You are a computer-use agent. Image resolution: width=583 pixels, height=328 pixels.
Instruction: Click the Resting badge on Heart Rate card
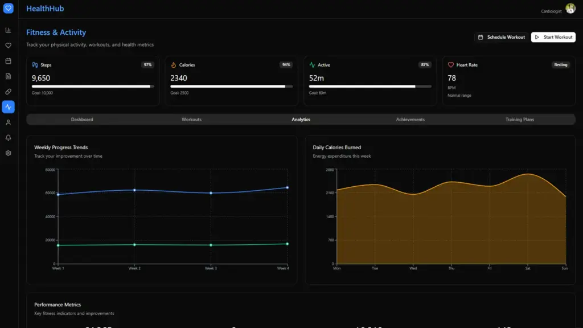[x=561, y=65]
